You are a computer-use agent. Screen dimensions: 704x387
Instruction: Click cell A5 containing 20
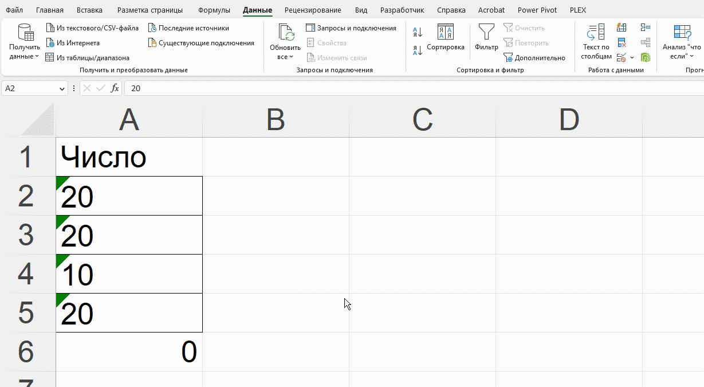tap(129, 312)
